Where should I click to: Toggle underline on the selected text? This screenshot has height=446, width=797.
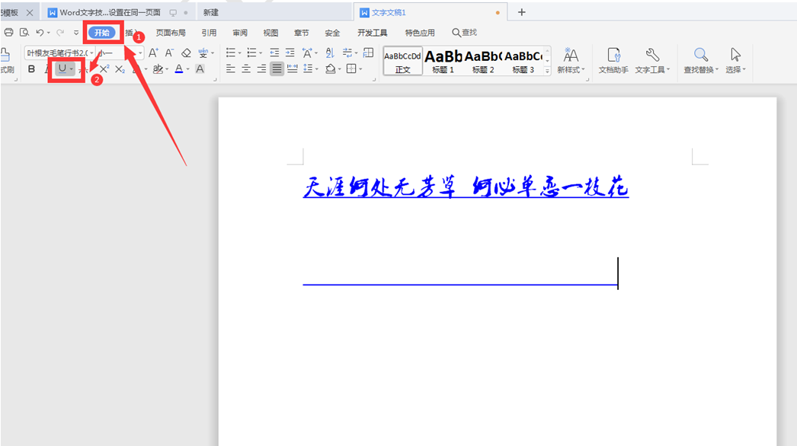pos(62,69)
